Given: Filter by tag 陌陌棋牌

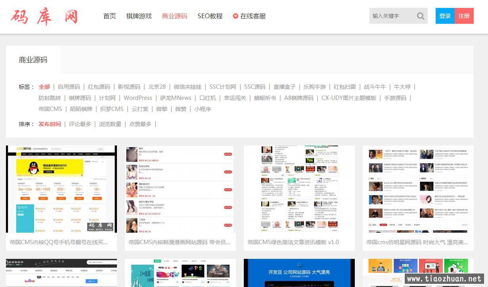Looking at the screenshot, I should pyautogui.click(x=81, y=109).
